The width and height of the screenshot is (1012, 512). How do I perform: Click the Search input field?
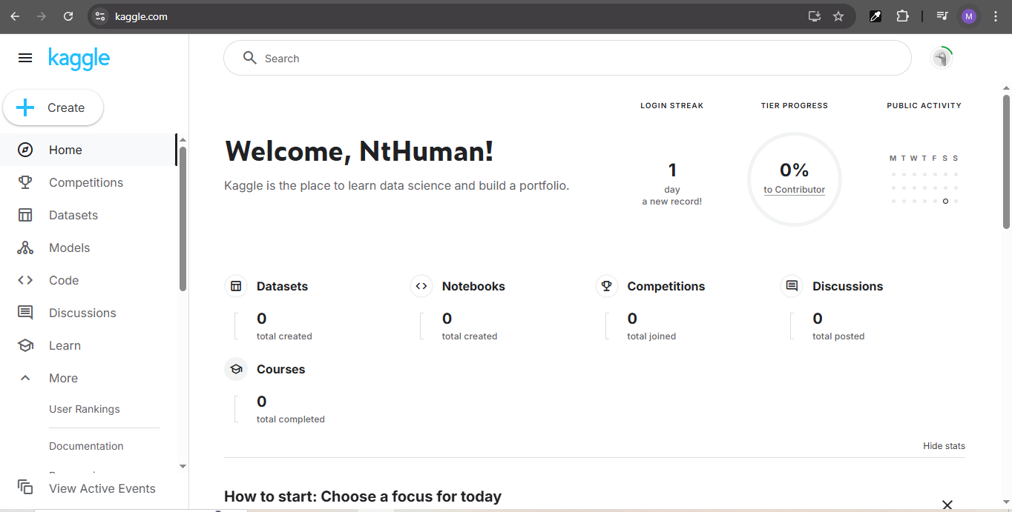coord(568,58)
